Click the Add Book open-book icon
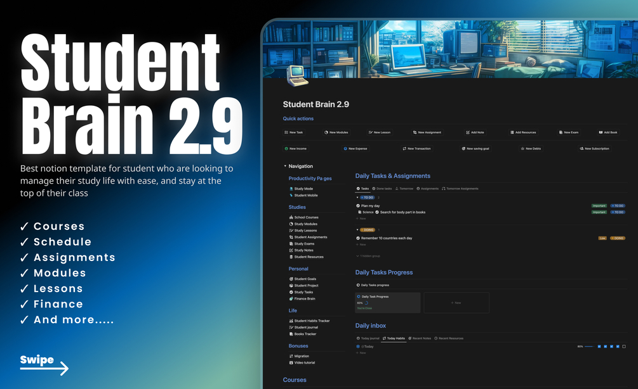The width and height of the screenshot is (638, 389). tap(601, 132)
